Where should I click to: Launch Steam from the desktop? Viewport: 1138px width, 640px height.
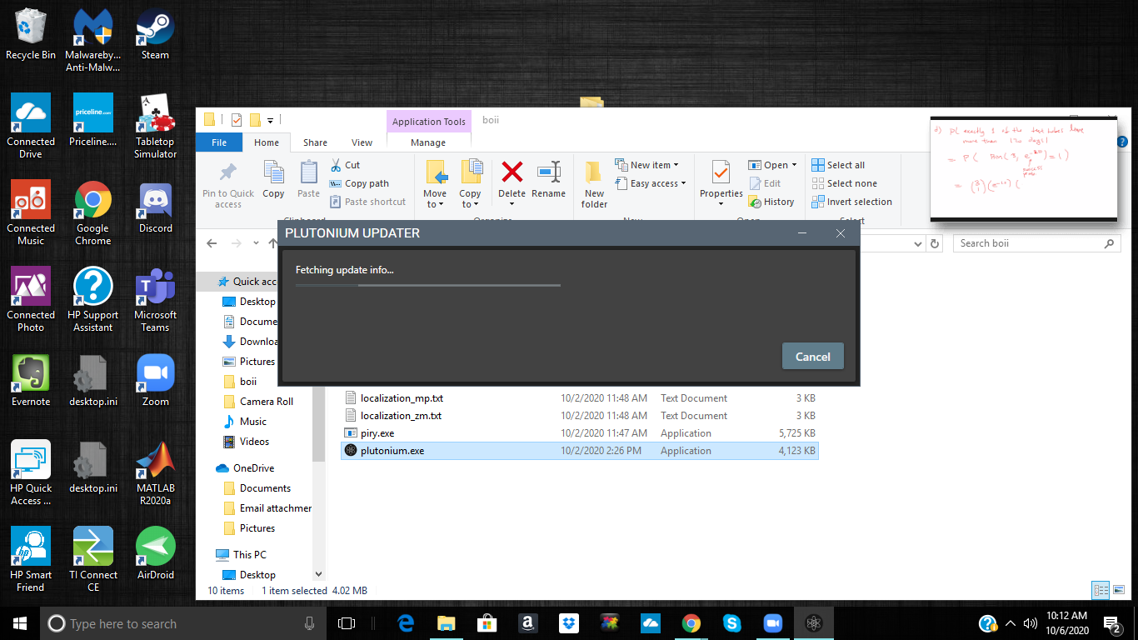(155, 34)
